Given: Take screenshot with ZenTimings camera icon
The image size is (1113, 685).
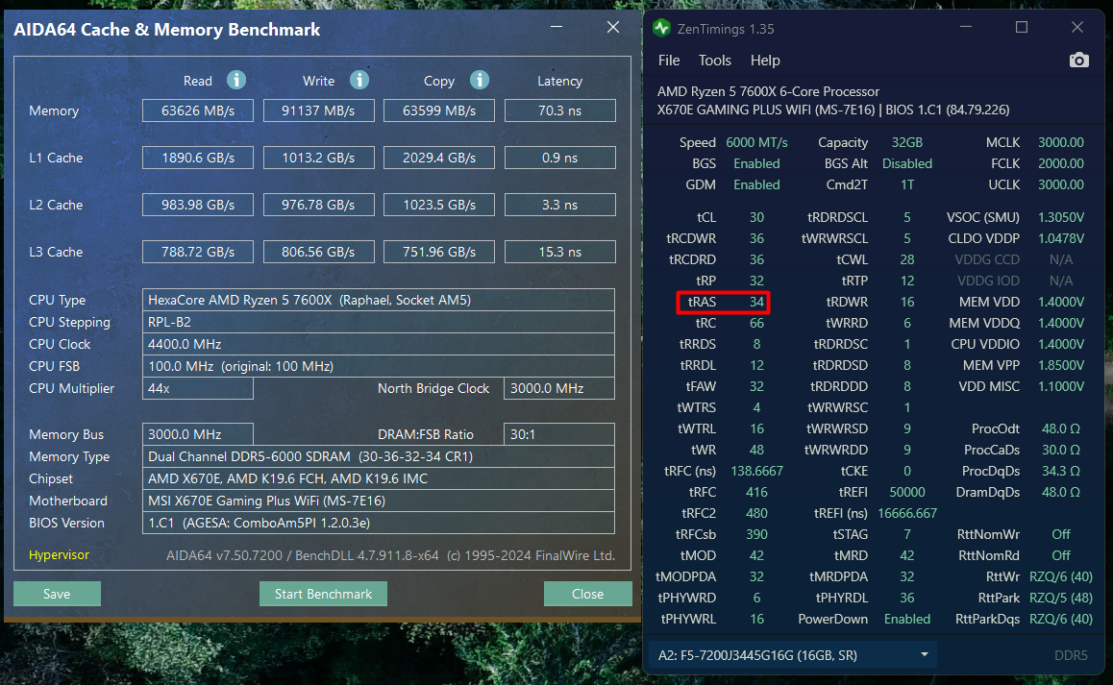Looking at the screenshot, I should click(x=1079, y=61).
